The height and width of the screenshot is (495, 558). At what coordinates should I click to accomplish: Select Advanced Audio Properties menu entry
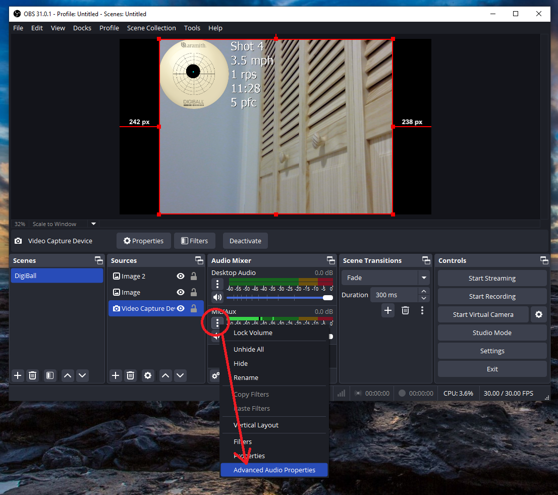coord(274,470)
